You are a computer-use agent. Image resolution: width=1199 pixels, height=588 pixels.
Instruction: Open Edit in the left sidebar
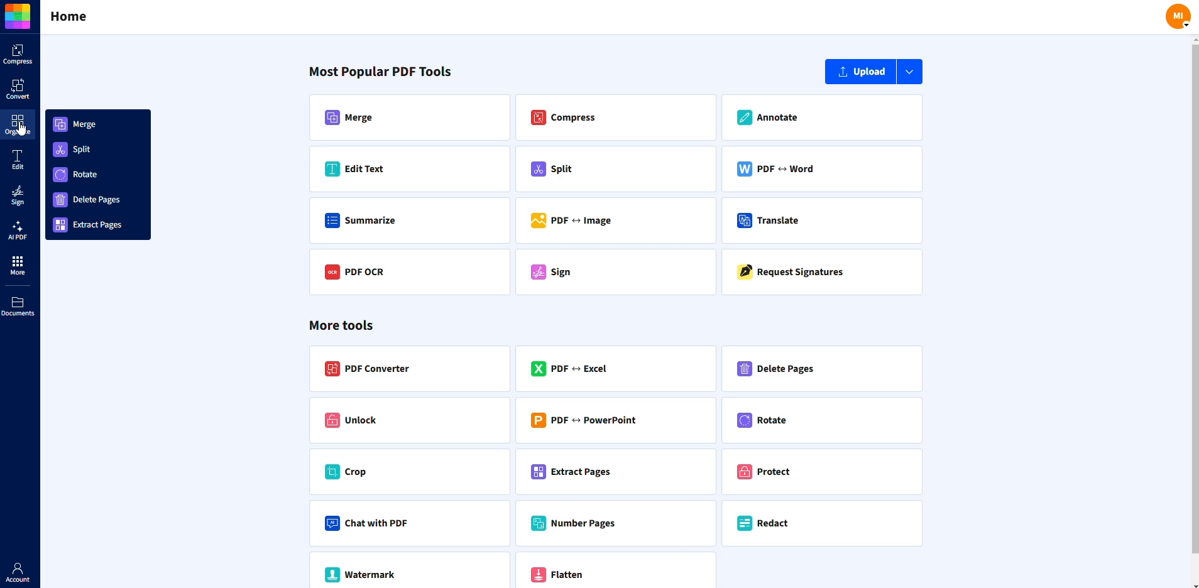tap(18, 160)
